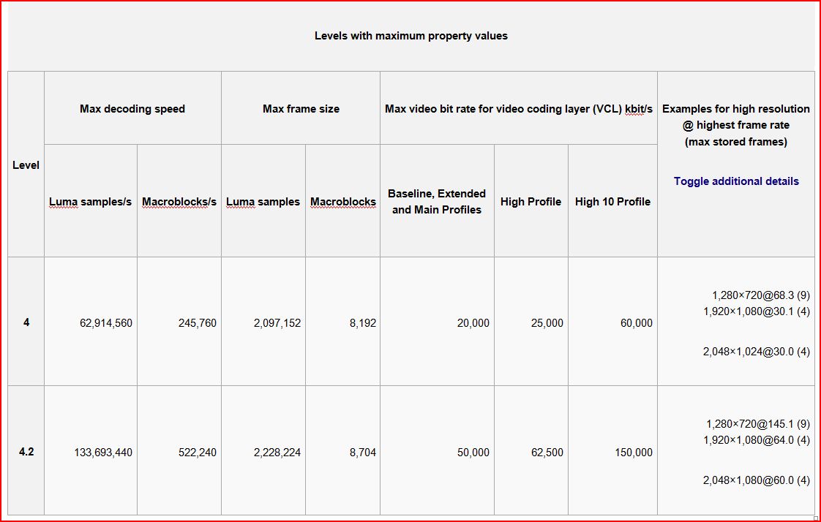The height and width of the screenshot is (522, 821).
Task: Select the 62,914,560 luma samples/s cell
Action: coord(106,323)
